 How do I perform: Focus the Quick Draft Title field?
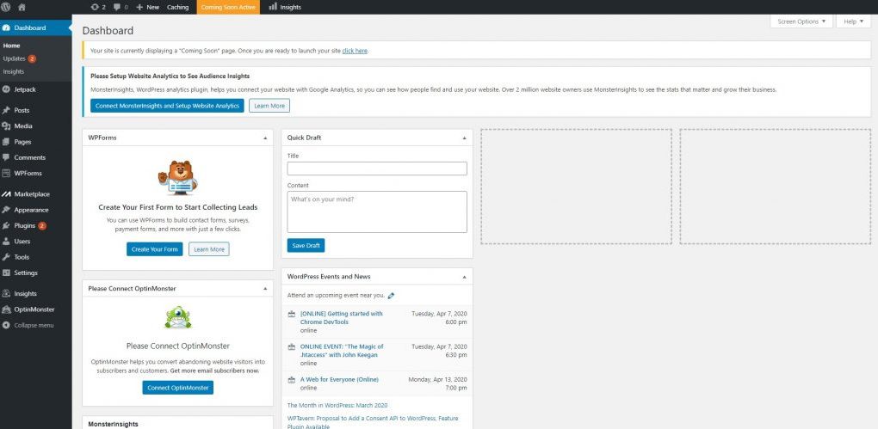tap(377, 169)
